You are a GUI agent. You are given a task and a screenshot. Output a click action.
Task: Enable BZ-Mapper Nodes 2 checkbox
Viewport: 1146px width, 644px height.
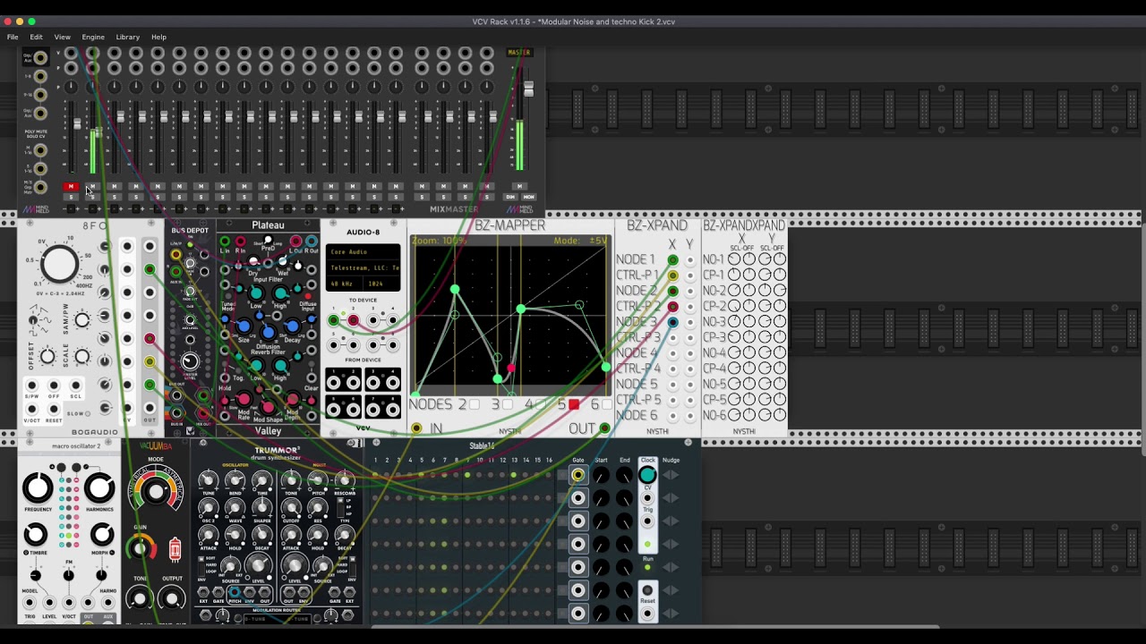[x=474, y=405]
